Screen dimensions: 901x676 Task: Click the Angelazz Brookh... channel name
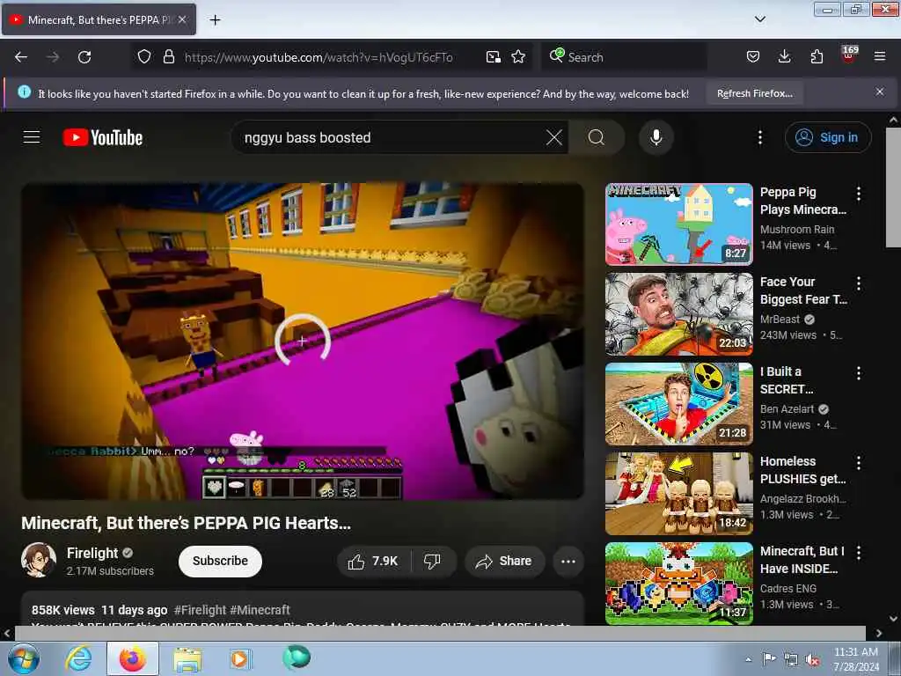(x=802, y=499)
